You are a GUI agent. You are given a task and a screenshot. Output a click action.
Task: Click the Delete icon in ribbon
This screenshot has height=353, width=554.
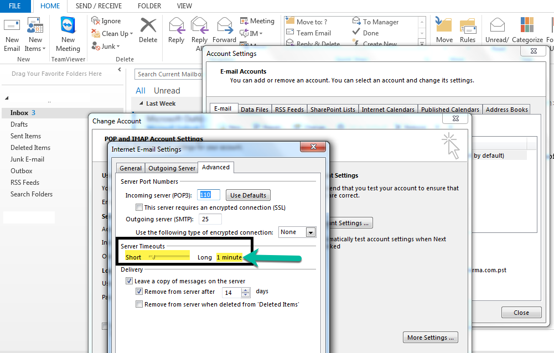(148, 27)
